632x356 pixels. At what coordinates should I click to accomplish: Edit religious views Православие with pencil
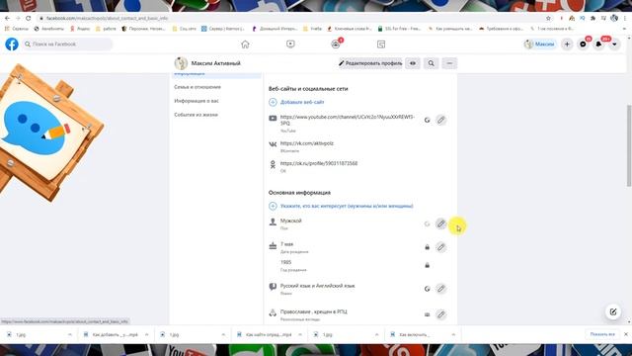click(x=441, y=314)
